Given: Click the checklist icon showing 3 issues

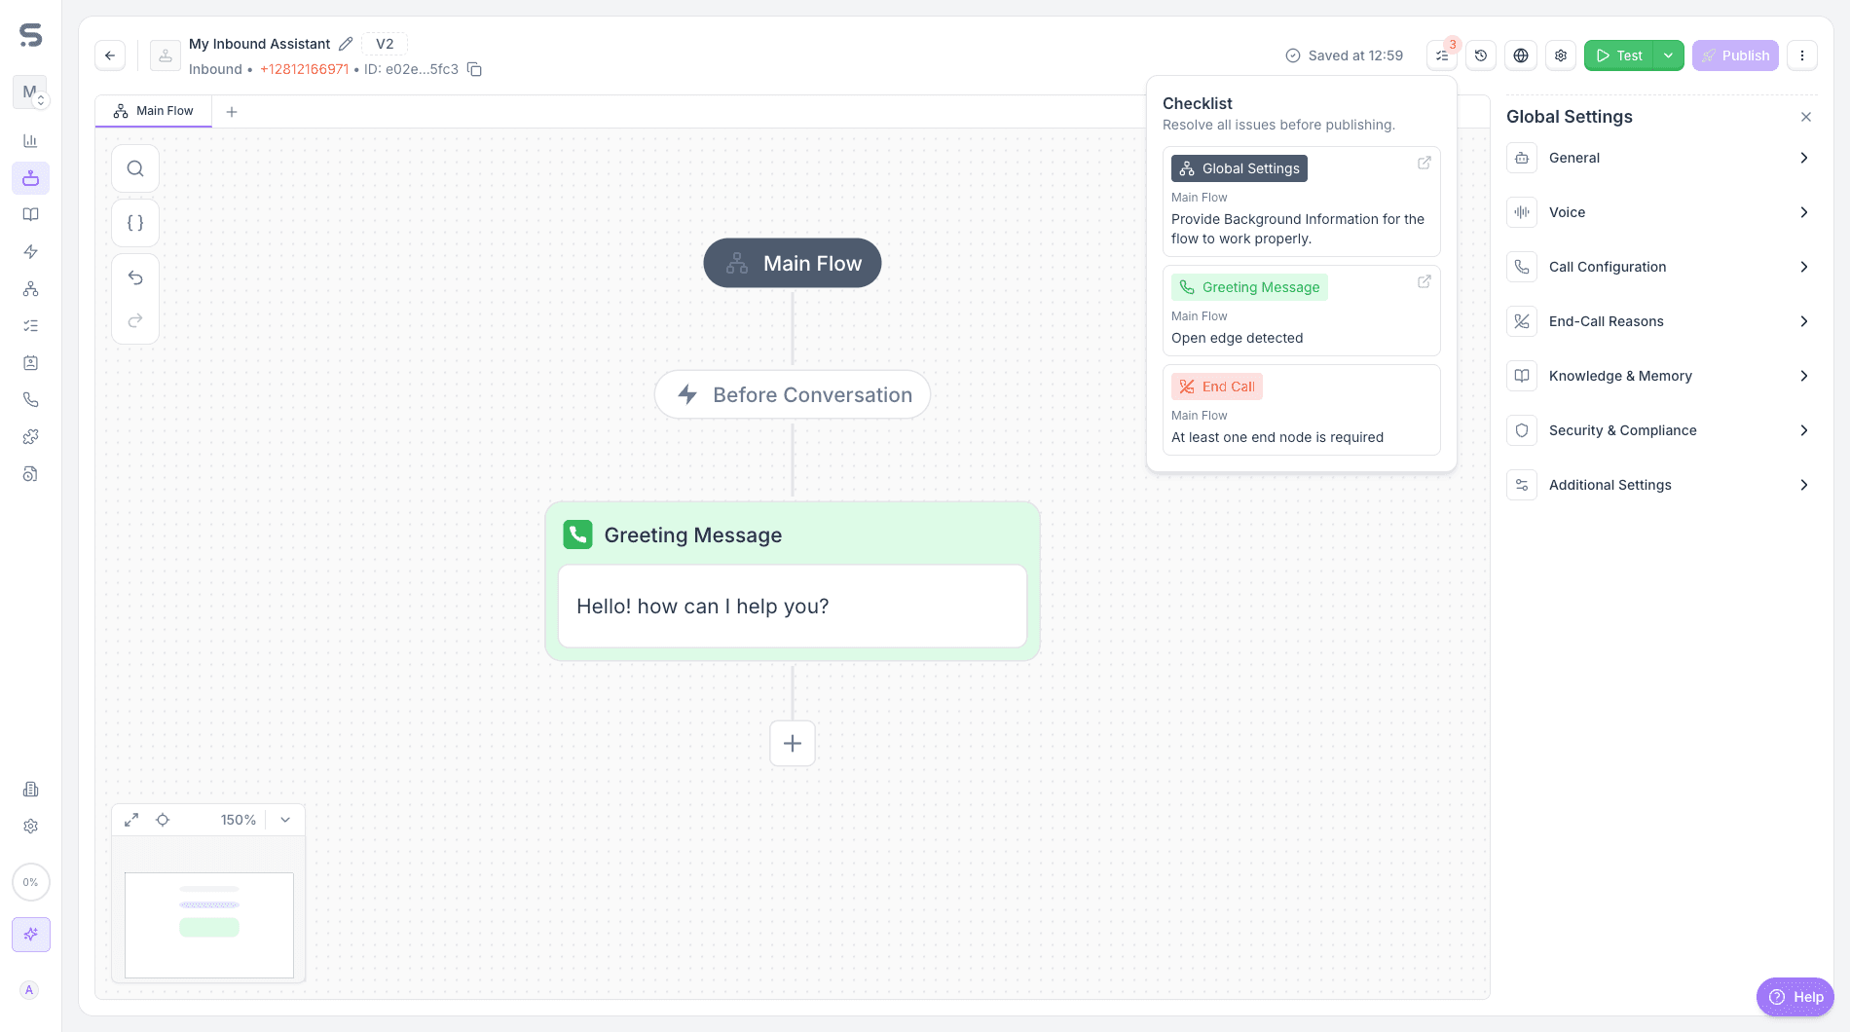Looking at the screenshot, I should coord(1441,55).
